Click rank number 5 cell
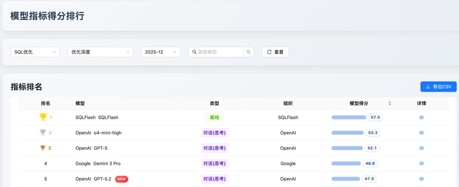This screenshot has width=459, height=187. click(x=45, y=179)
